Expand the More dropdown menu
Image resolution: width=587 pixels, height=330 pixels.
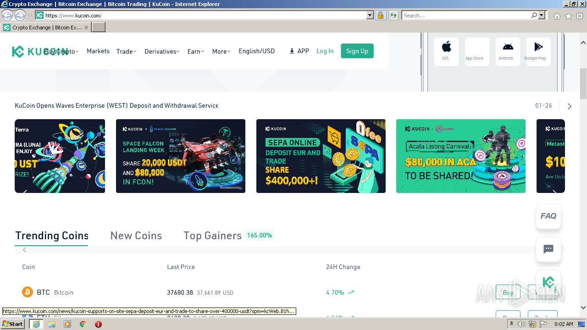(222, 51)
